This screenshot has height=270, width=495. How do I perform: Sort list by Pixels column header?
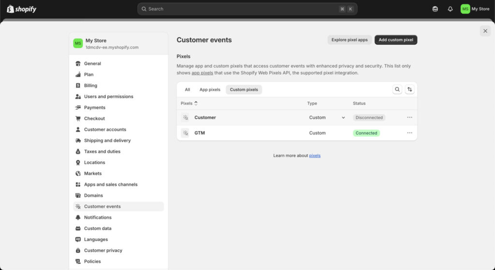click(189, 103)
